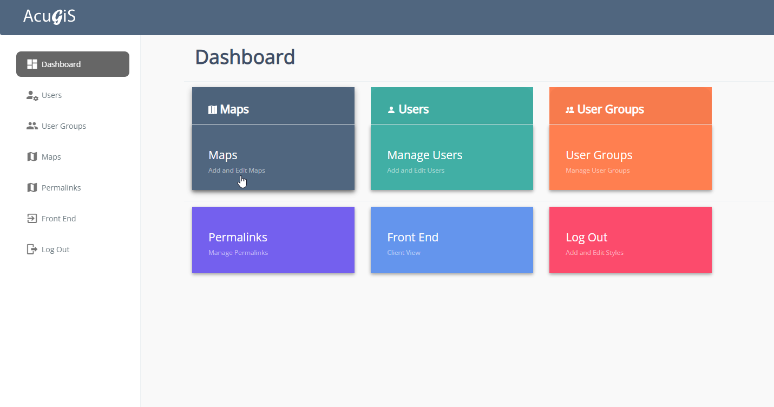Click the Maps icon in sidebar
This screenshot has width=774, height=407.
pyautogui.click(x=32, y=157)
